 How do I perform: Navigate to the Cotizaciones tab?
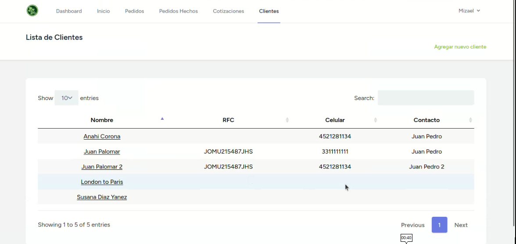click(x=228, y=11)
